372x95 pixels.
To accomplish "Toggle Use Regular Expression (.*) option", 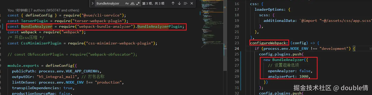I will pos(138,3).
